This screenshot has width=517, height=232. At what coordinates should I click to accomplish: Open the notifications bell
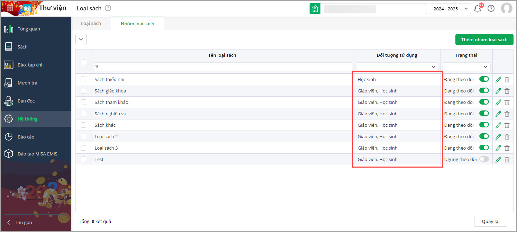click(478, 9)
